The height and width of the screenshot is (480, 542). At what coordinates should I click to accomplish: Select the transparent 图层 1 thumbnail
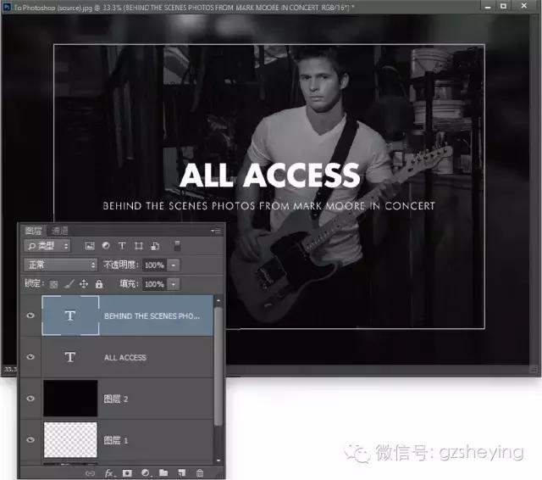[70, 440]
